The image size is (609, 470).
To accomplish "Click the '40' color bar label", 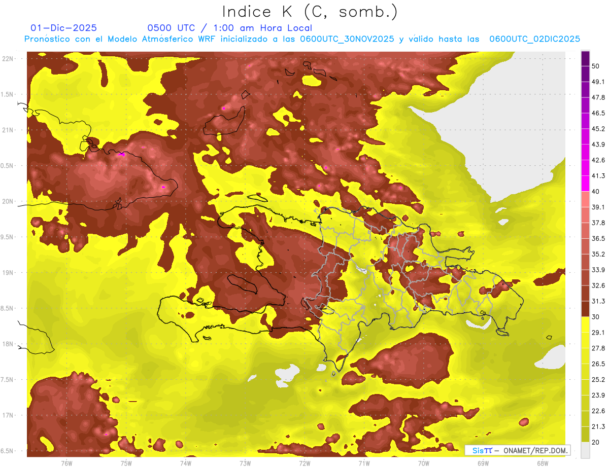I will 596,192.
